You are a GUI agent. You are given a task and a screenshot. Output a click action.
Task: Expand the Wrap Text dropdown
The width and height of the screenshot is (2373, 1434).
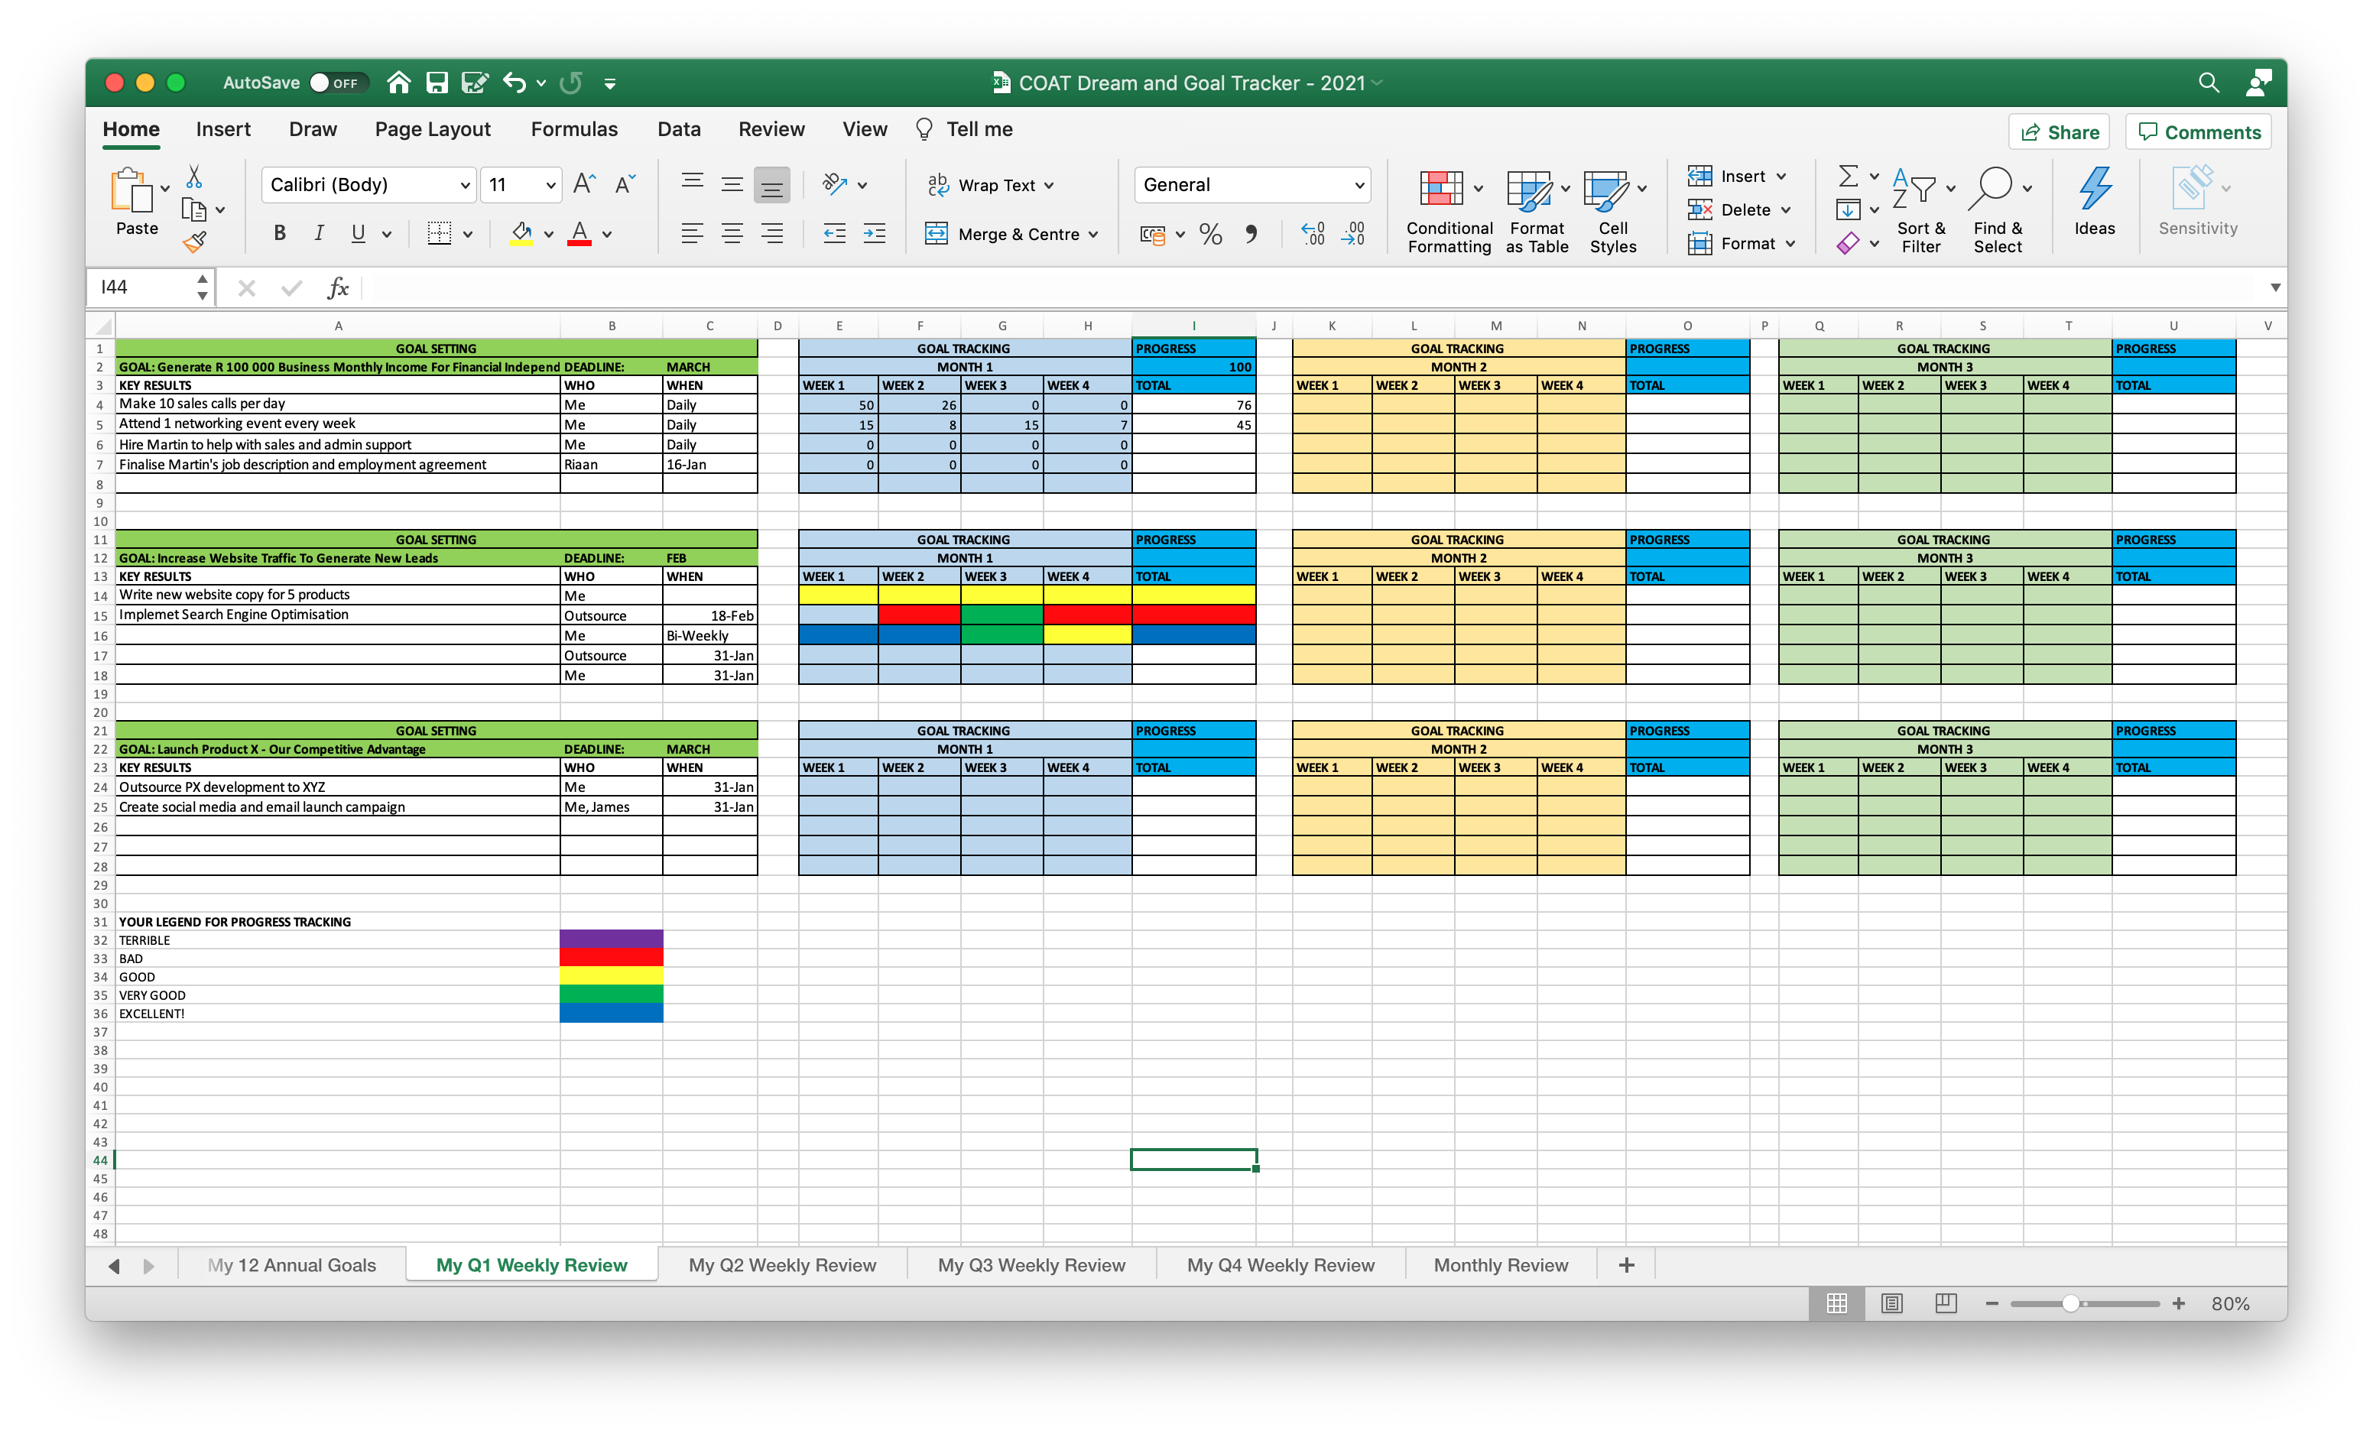1049,186
